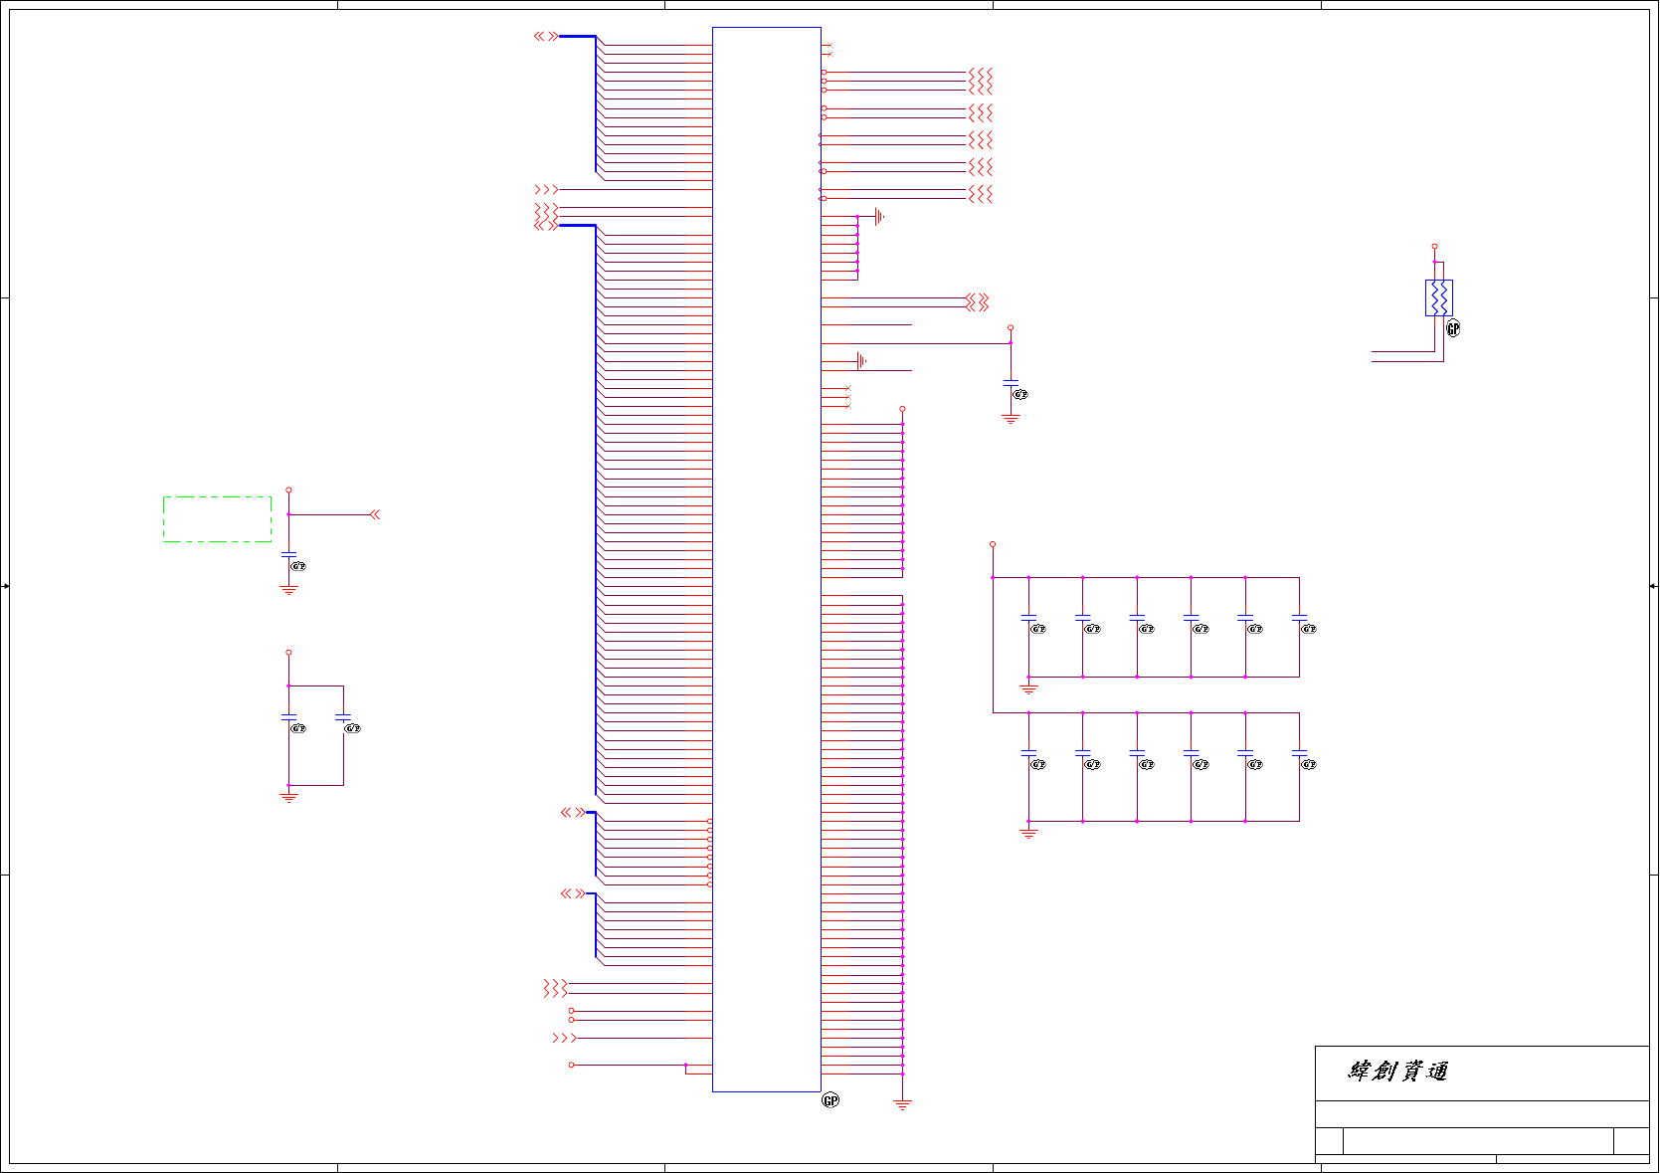
Task: Click the last capacitor in the lower bank
Action: (1299, 753)
